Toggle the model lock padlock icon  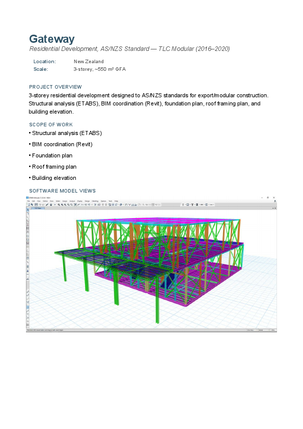tap(51, 204)
